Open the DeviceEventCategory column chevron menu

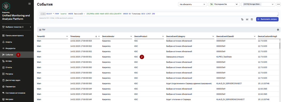(x=213, y=37)
